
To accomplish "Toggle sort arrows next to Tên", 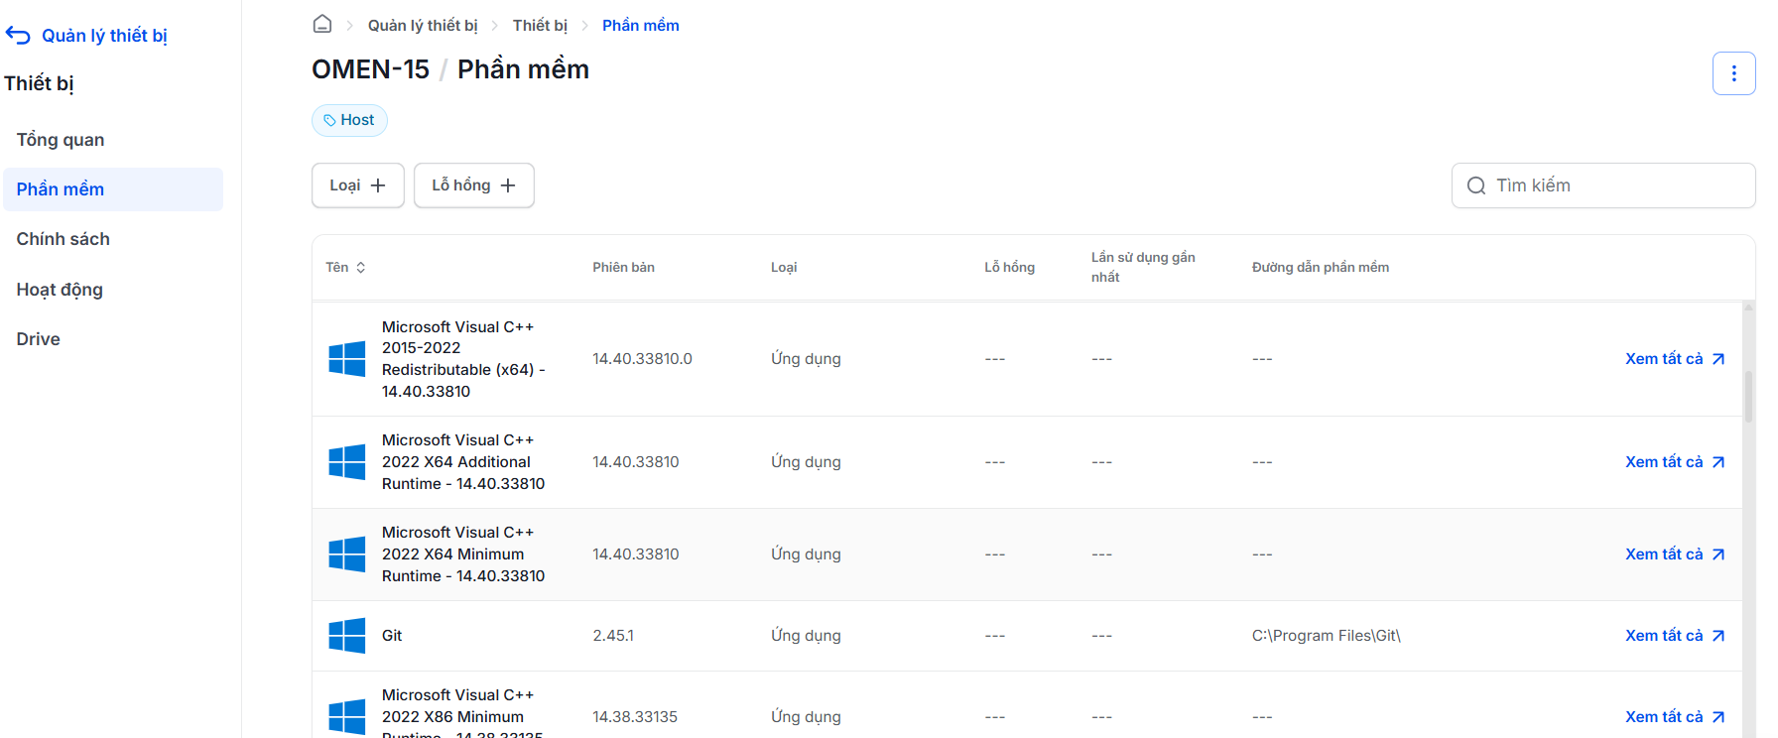I will [361, 268].
